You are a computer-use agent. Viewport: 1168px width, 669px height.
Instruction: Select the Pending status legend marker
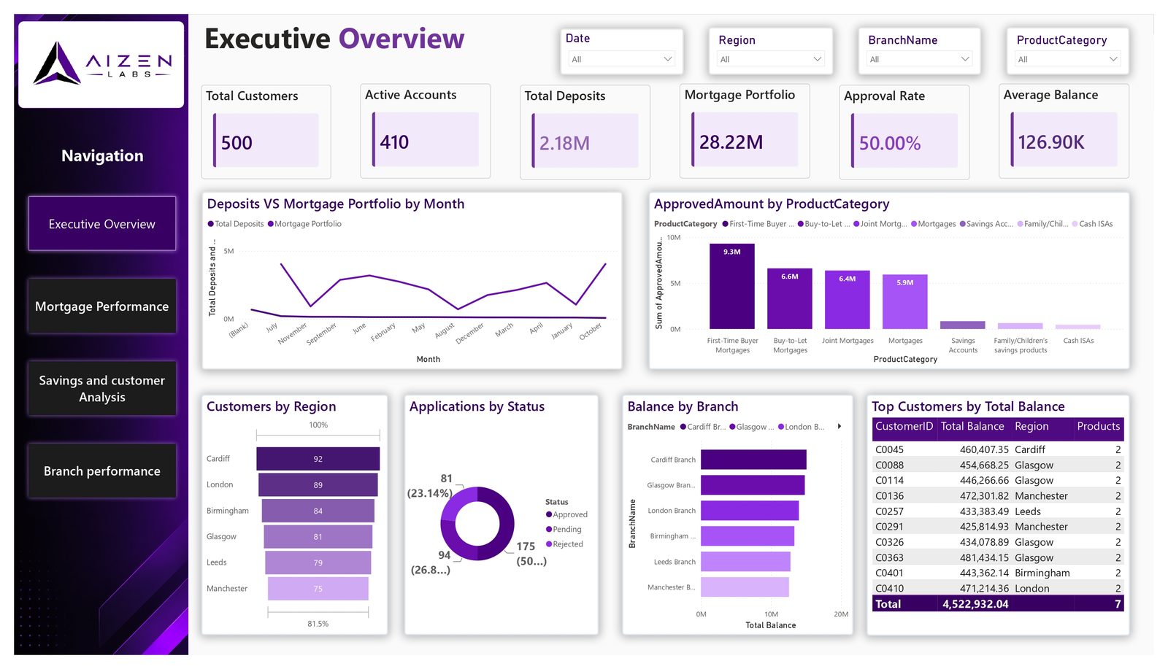549,529
